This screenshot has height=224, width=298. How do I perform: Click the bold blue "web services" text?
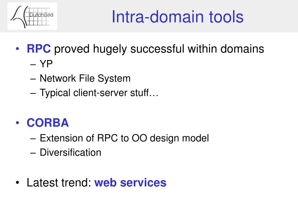pos(130,183)
